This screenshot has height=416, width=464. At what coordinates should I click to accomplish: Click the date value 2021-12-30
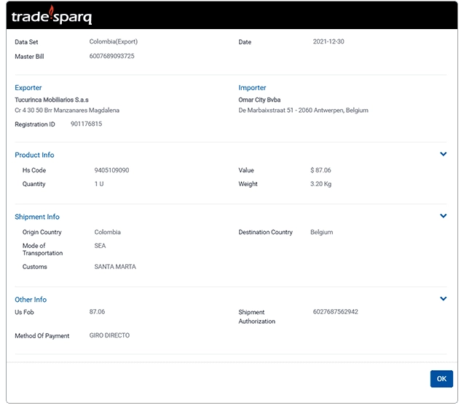tap(329, 41)
